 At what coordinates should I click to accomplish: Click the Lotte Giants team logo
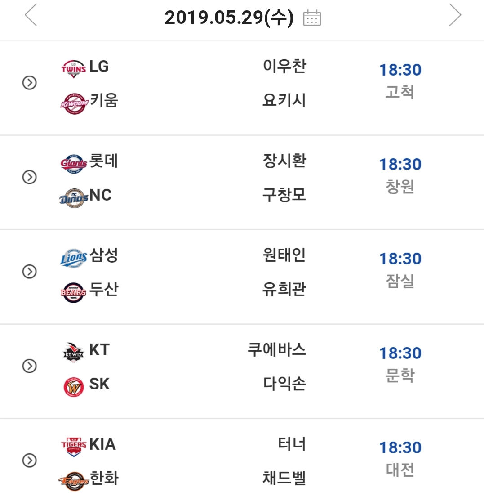73,163
